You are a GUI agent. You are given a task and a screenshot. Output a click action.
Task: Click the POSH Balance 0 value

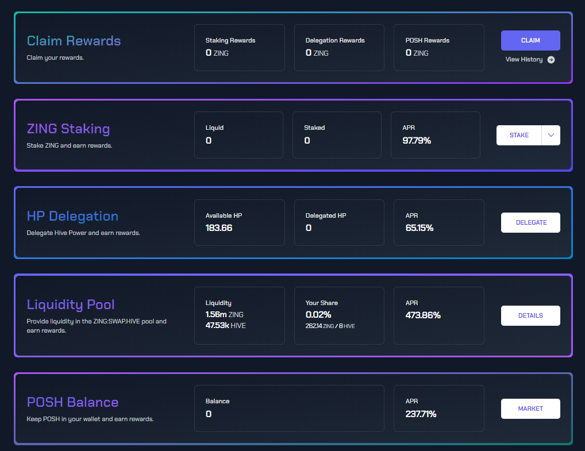209,414
